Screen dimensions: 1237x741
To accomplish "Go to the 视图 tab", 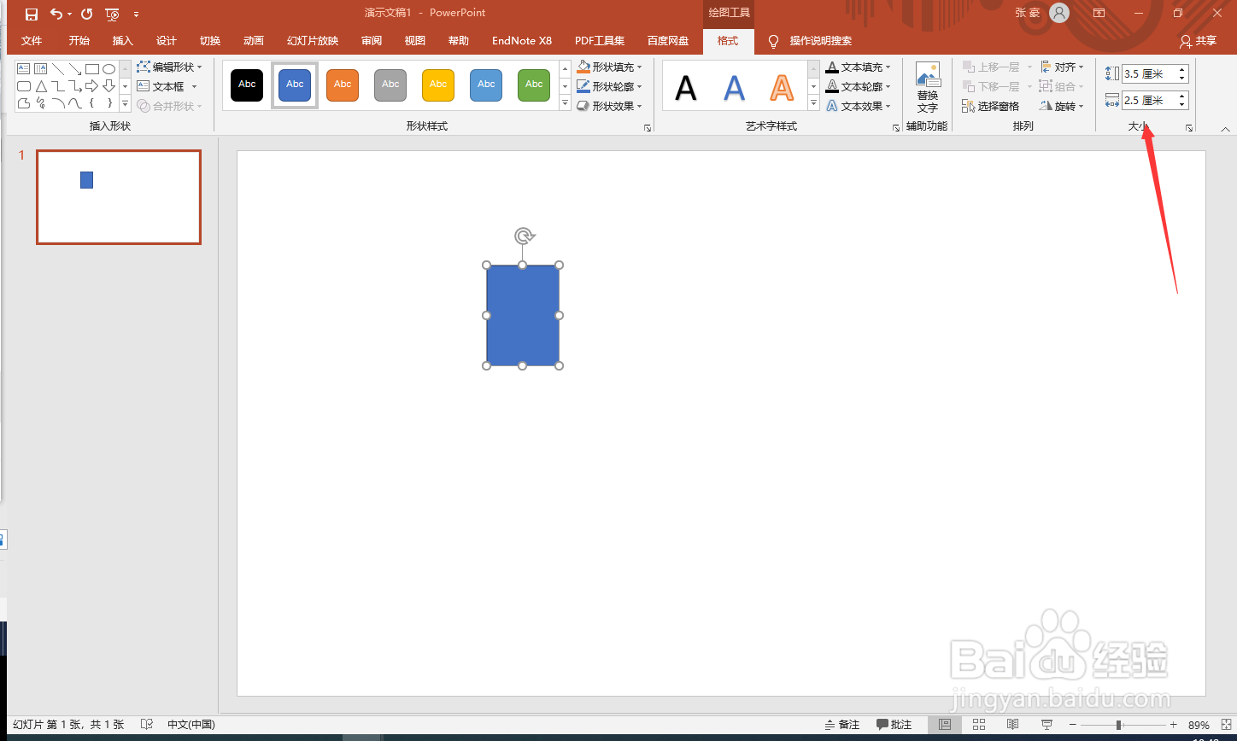I will click(x=415, y=41).
